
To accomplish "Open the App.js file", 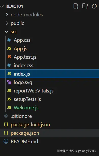I will pos(21,49).
